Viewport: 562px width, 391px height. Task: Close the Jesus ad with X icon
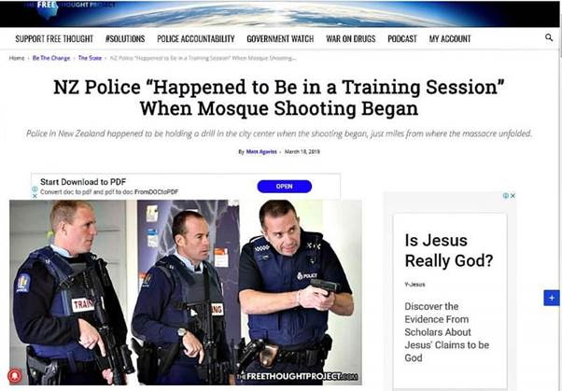coord(513,196)
